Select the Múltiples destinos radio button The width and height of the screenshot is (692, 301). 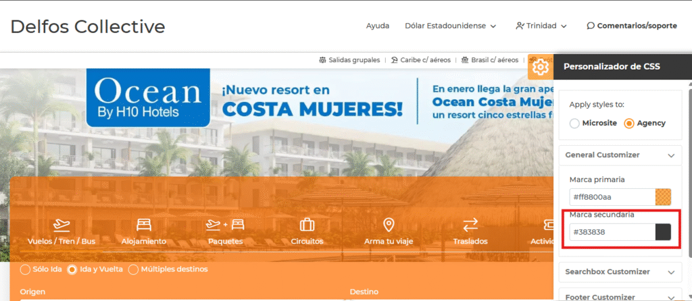133,270
